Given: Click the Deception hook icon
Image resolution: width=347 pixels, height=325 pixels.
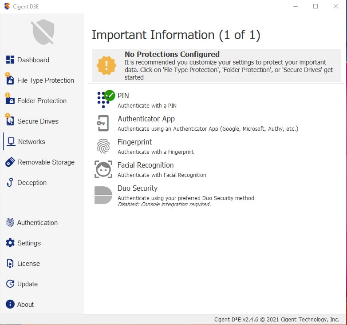Looking at the screenshot, I should [x=10, y=182].
